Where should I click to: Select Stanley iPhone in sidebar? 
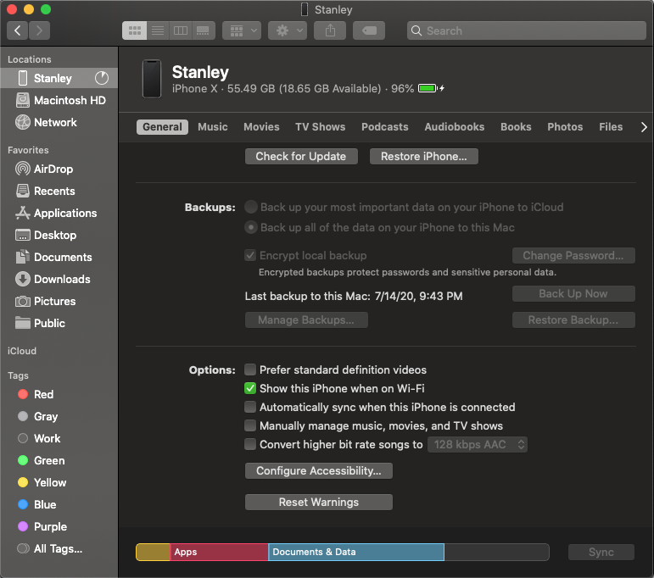[59, 78]
